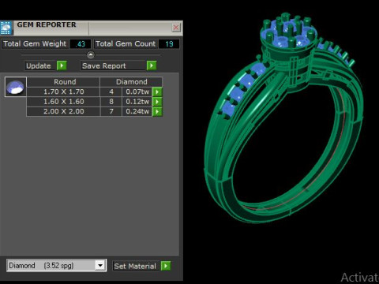The image size is (379, 284).
Task: Select the round gem thumbnail
Action: click(16, 87)
